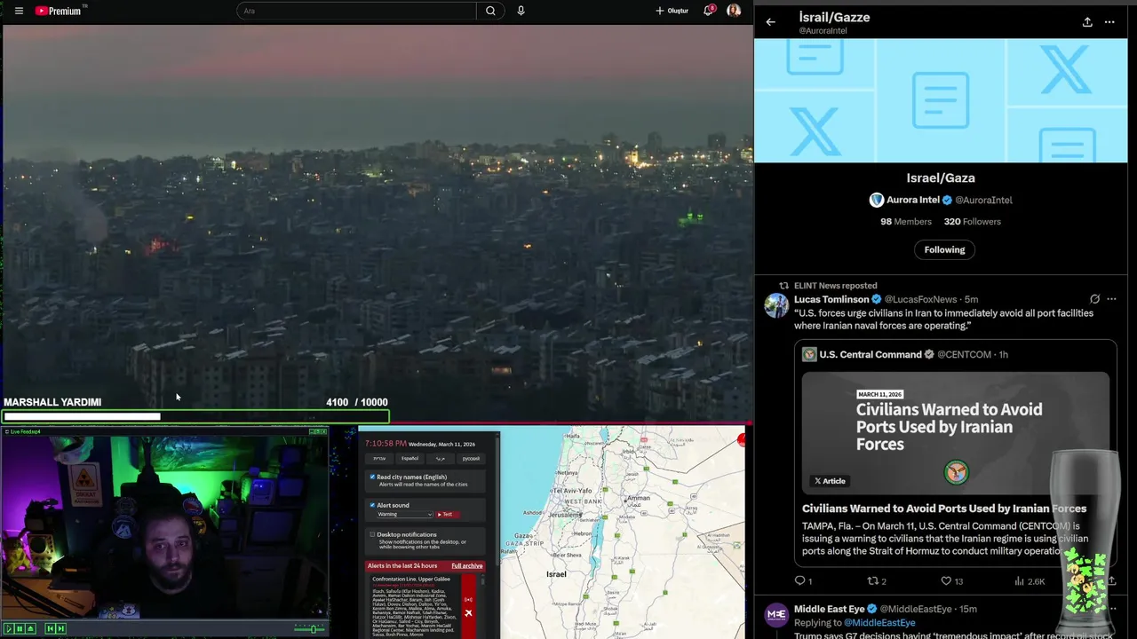Click the siren icon above the airplane icon
The image size is (1137, 639).
pyautogui.click(x=468, y=599)
